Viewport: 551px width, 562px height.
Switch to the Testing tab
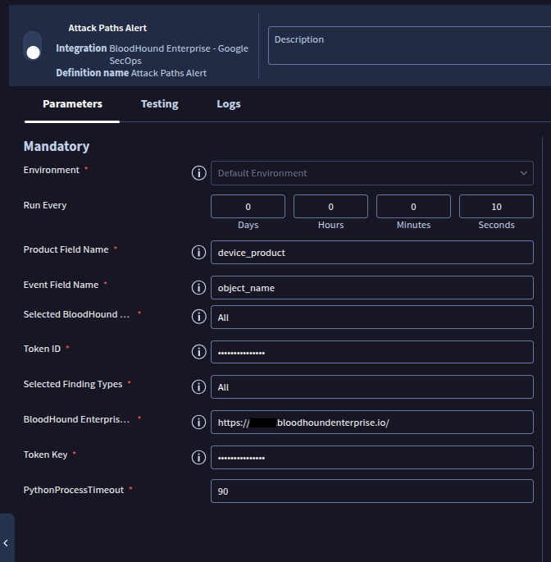(x=159, y=104)
